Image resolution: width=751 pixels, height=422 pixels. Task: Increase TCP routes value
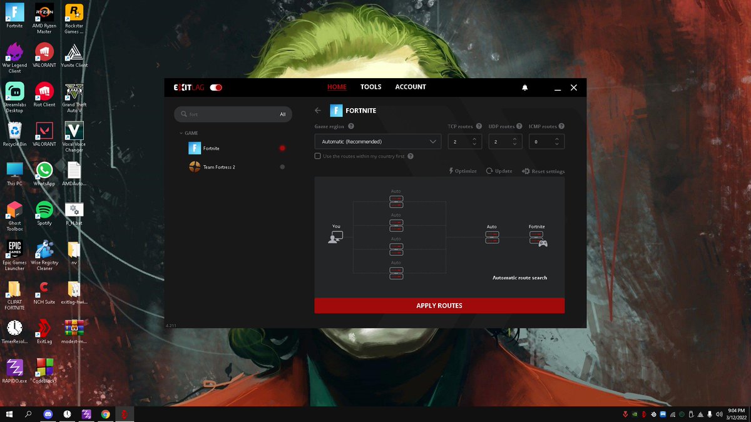[474, 139]
